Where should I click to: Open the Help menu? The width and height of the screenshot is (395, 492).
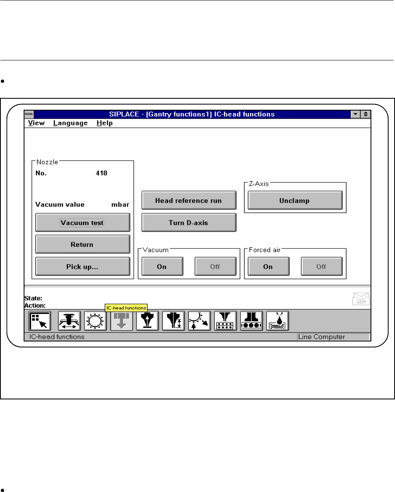point(105,123)
